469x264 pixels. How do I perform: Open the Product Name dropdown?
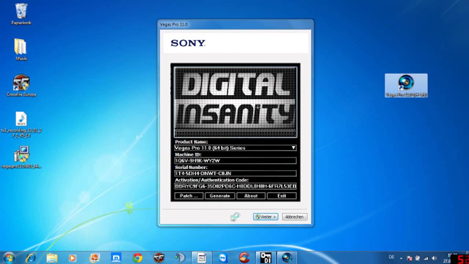tap(235, 148)
